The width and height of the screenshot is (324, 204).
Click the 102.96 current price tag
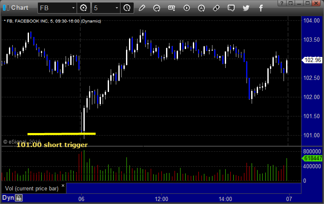pyautogui.click(x=313, y=60)
